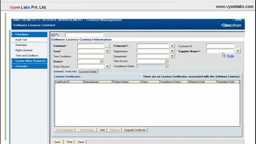Click the Certificate ID column header
The height and width of the screenshot is (144, 256).
click(69, 82)
